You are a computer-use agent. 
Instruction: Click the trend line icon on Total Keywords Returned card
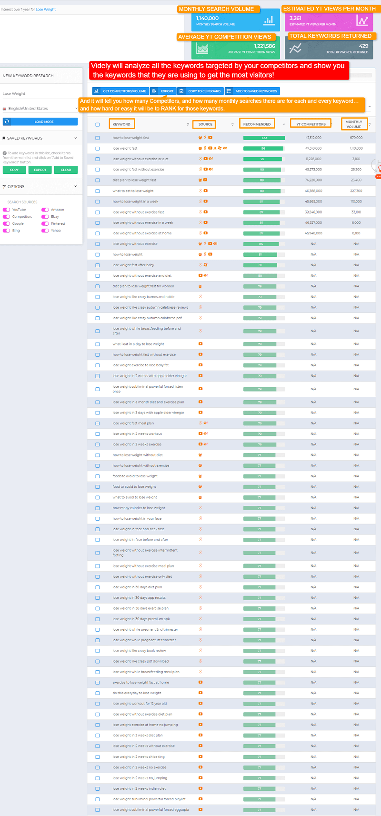[x=295, y=49]
